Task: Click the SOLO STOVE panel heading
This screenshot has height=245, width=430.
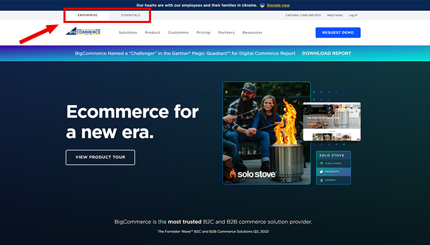Action: pos(332,155)
